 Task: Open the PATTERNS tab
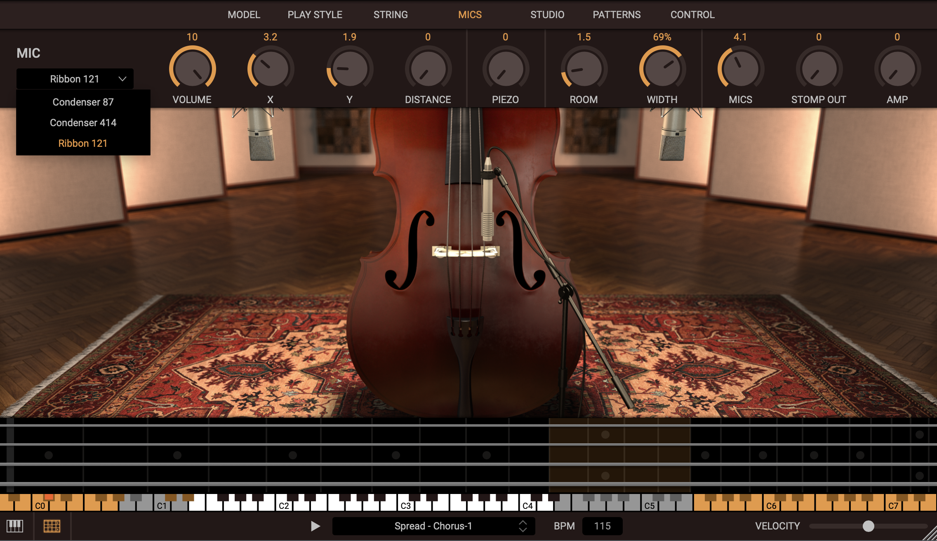(617, 15)
